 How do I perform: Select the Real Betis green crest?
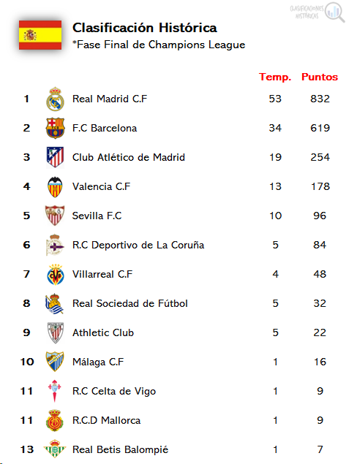point(55,449)
